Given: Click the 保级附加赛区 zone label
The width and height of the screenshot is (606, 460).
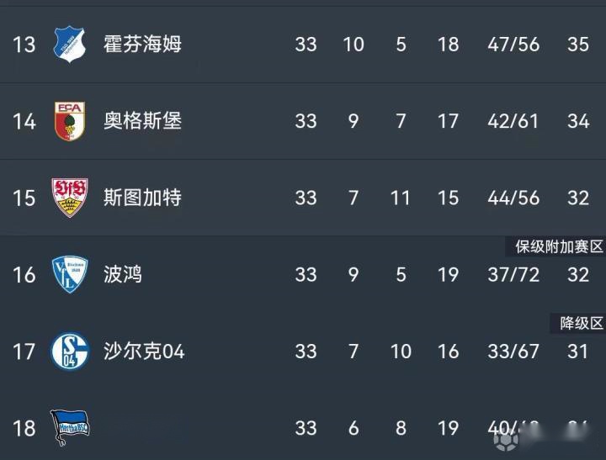Looking at the screenshot, I should point(560,246).
